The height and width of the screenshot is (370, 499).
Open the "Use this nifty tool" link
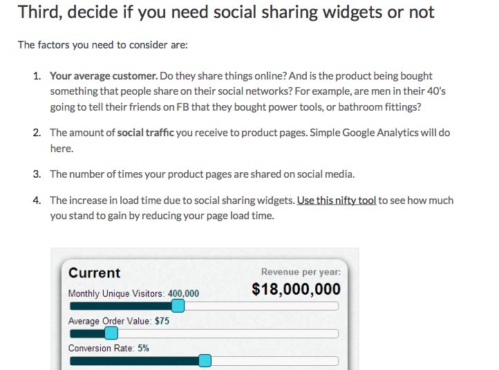click(x=337, y=201)
